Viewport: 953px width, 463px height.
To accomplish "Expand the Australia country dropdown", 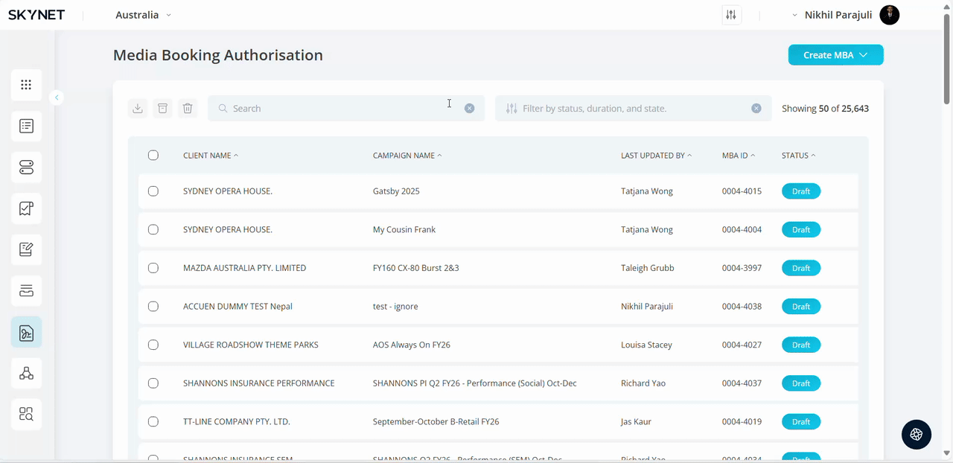I will (143, 15).
